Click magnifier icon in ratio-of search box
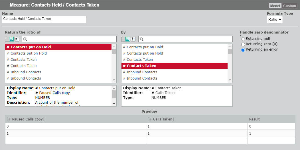The width and height of the screenshot is (300, 150). (x=25, y=39)
